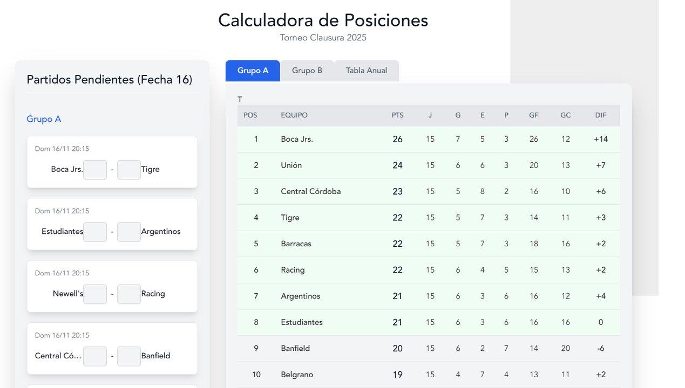Click the Grupo A heading in the sidebar
This screenshot has width=685, height=388.
coord(44,119)
